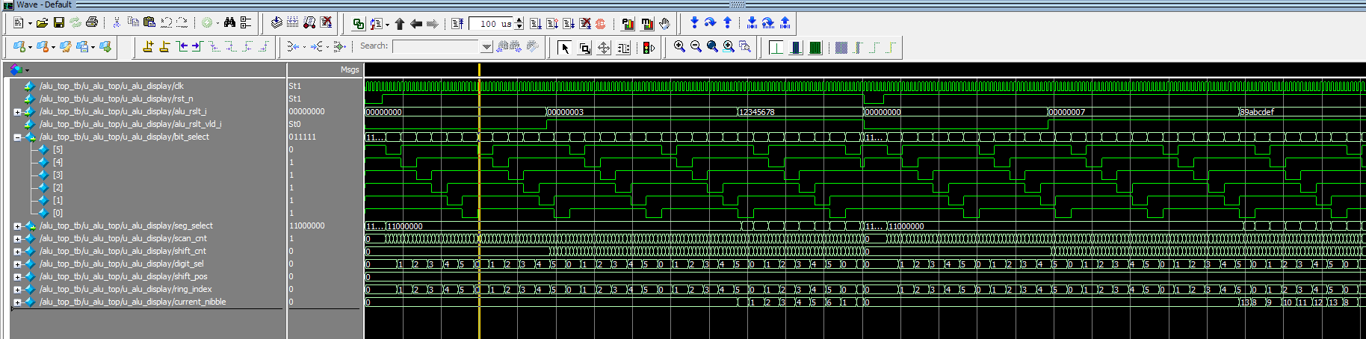Click the Collapse All tree icon
Image resolution: width=1366 pixels, height=339 pixels.
click(x=246, y=23)
